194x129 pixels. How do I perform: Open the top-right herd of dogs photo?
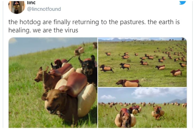[142, 62]
